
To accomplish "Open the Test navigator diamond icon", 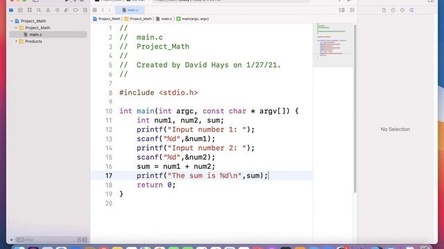I will click(x=58, y=10).
